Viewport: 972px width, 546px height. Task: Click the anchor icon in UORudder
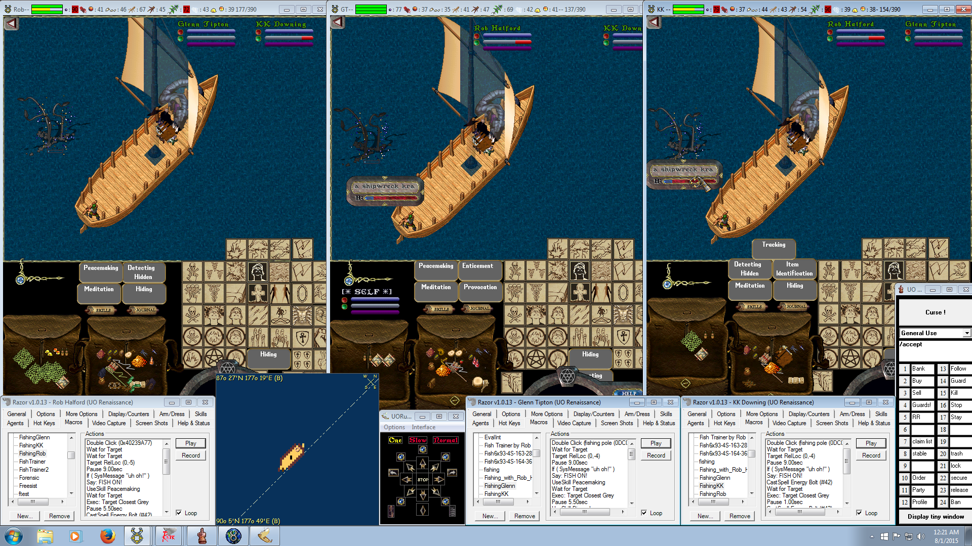coord(391,511)
